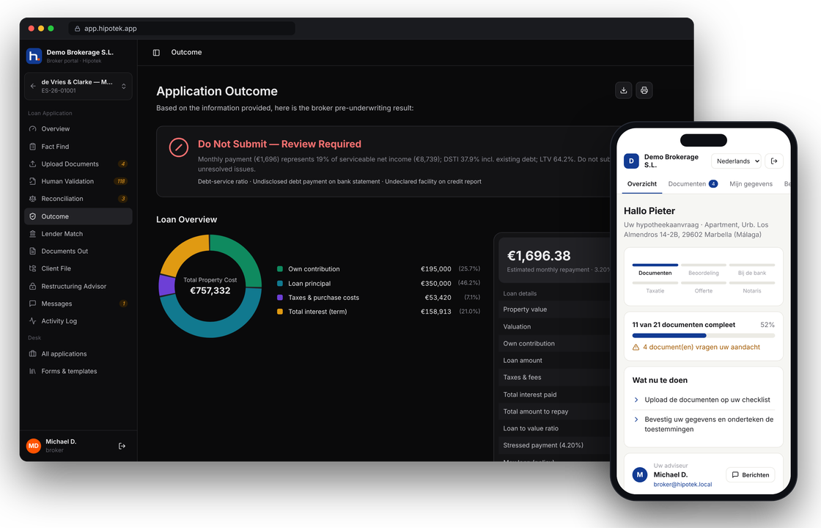Open All applications under Desk
The image size is (821, 528).
(x=78, y=353)
